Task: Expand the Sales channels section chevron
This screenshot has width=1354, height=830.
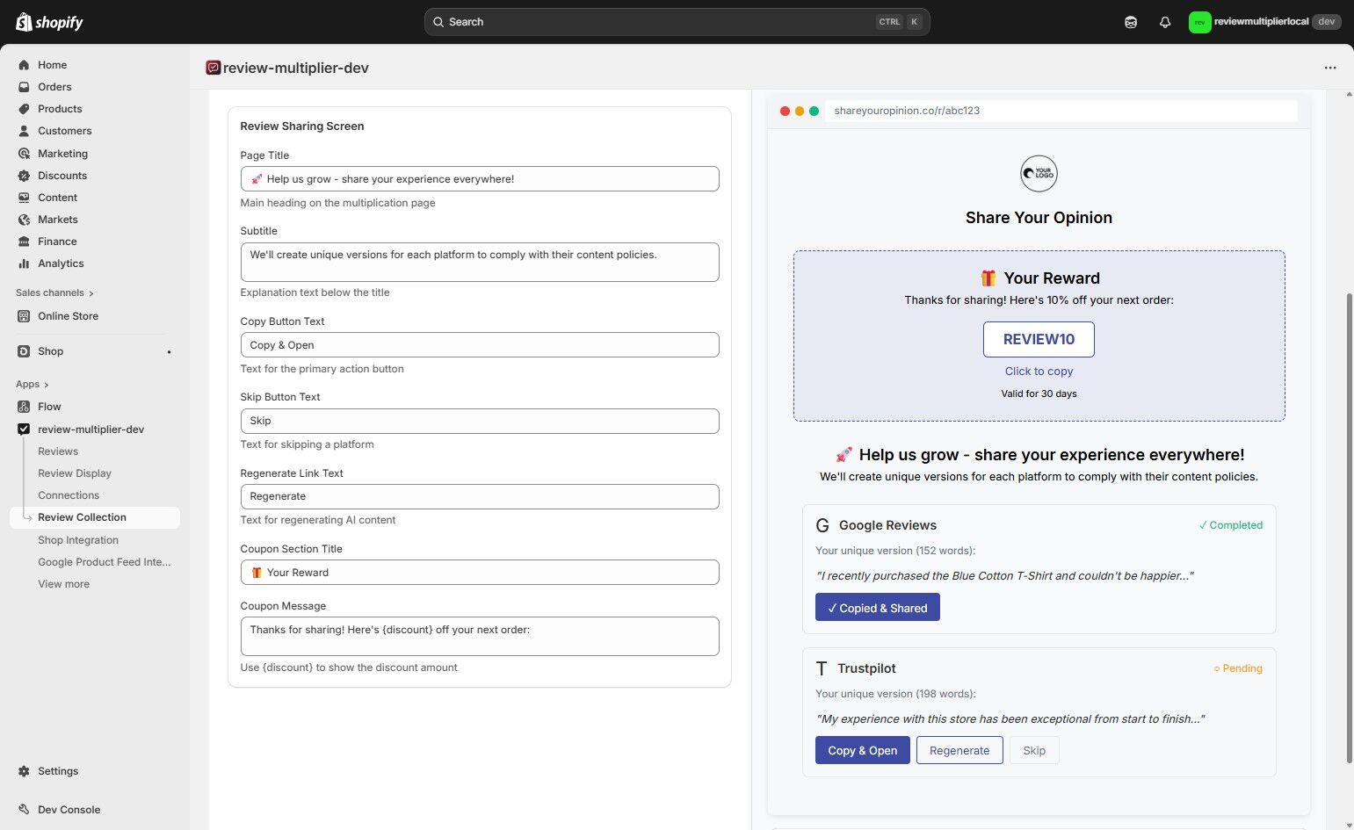Action: (91, 293)
